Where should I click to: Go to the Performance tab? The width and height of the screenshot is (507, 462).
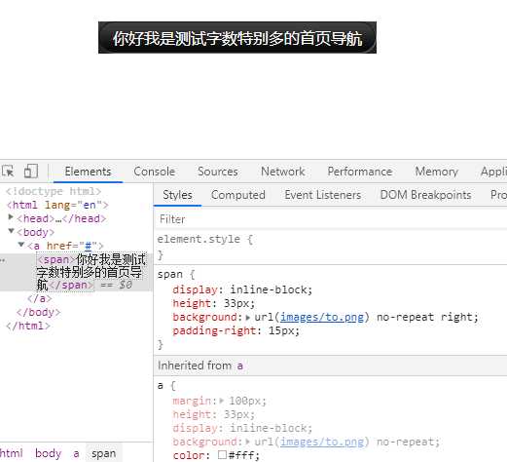click(x=360, y=172)
